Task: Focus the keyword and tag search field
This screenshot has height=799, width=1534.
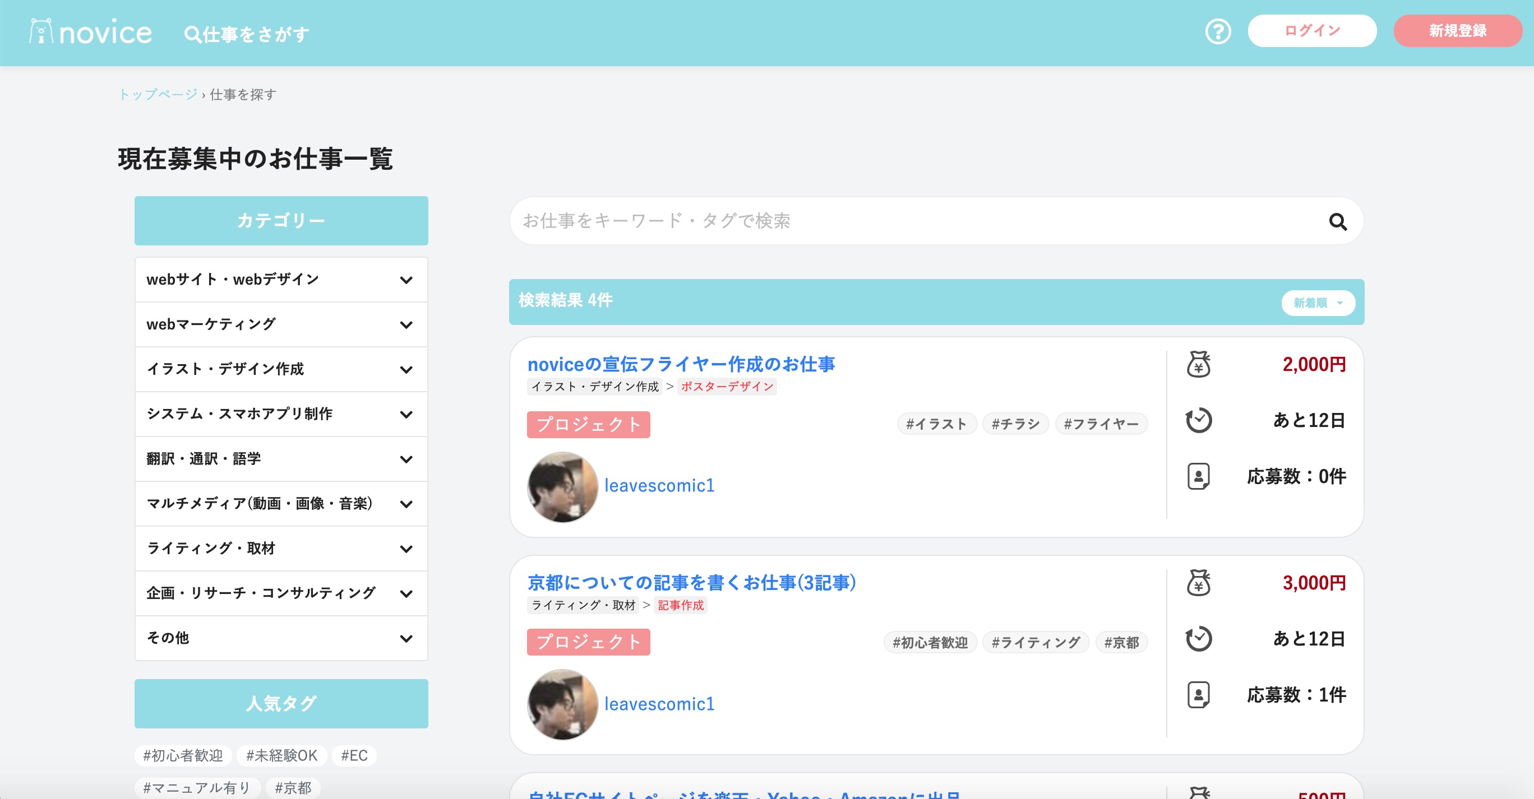Action: pos(893,221)
